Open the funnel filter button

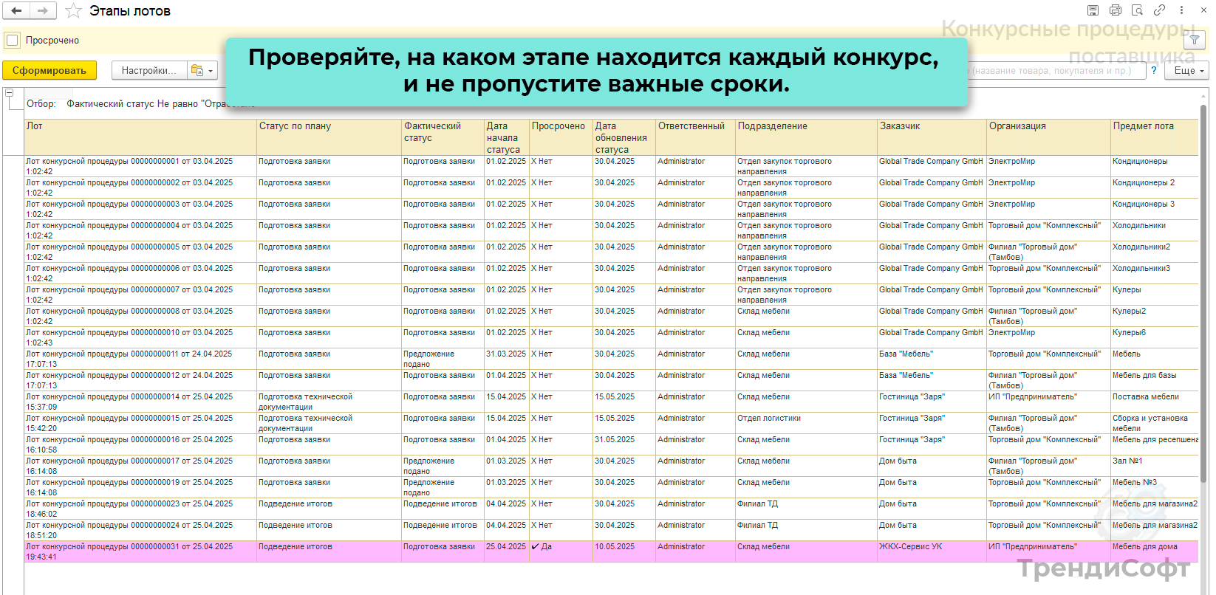tap(1195, 40)
